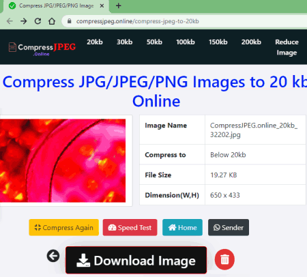Click the Below 20kb value
The width and height of the screenshot is (307, 277).
click(x=228, y=155)
